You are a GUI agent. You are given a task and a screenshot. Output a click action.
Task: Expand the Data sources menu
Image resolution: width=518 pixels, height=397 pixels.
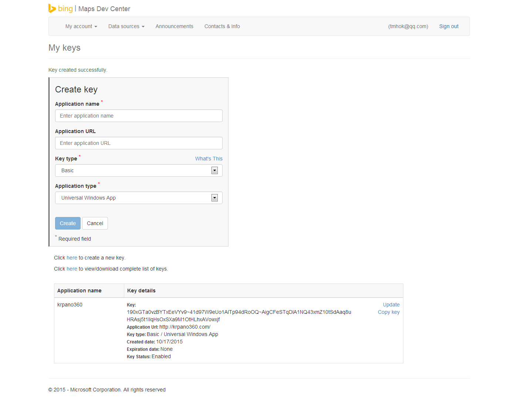tap(126, 26)
